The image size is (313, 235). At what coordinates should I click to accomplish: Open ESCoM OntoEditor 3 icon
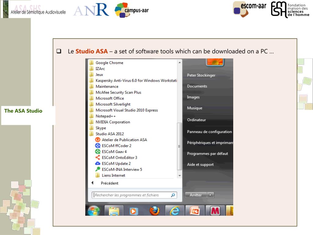pyautogui.click(x=98, y=158)
